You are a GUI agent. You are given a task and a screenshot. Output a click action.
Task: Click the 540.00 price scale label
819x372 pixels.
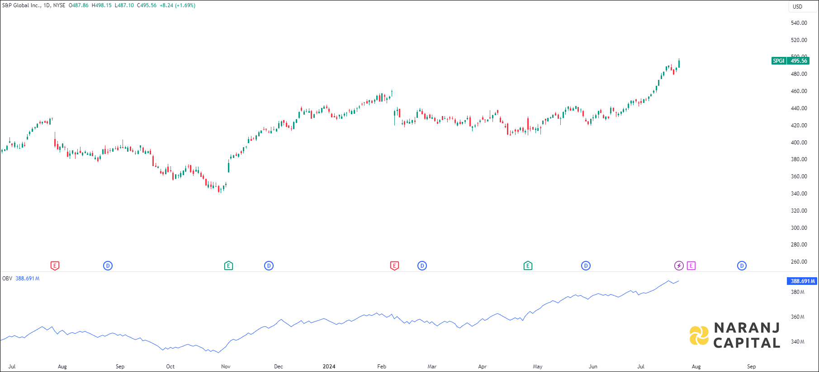(x=799, y=23)
